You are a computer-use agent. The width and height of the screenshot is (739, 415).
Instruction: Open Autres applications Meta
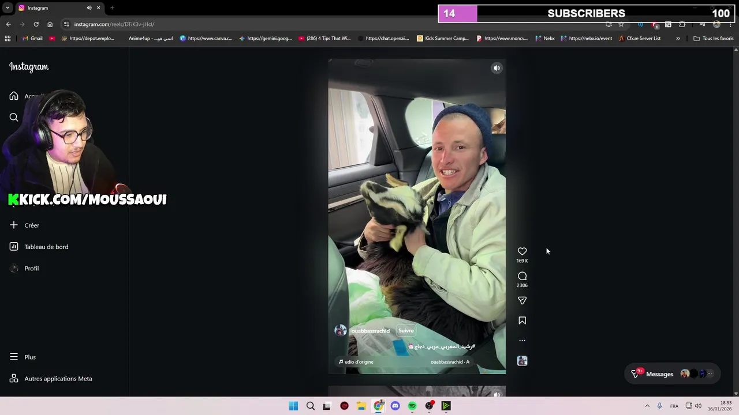(x=51, y=379)
